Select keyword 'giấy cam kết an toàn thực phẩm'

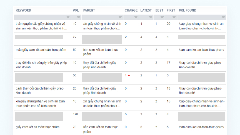coord(37,127)
